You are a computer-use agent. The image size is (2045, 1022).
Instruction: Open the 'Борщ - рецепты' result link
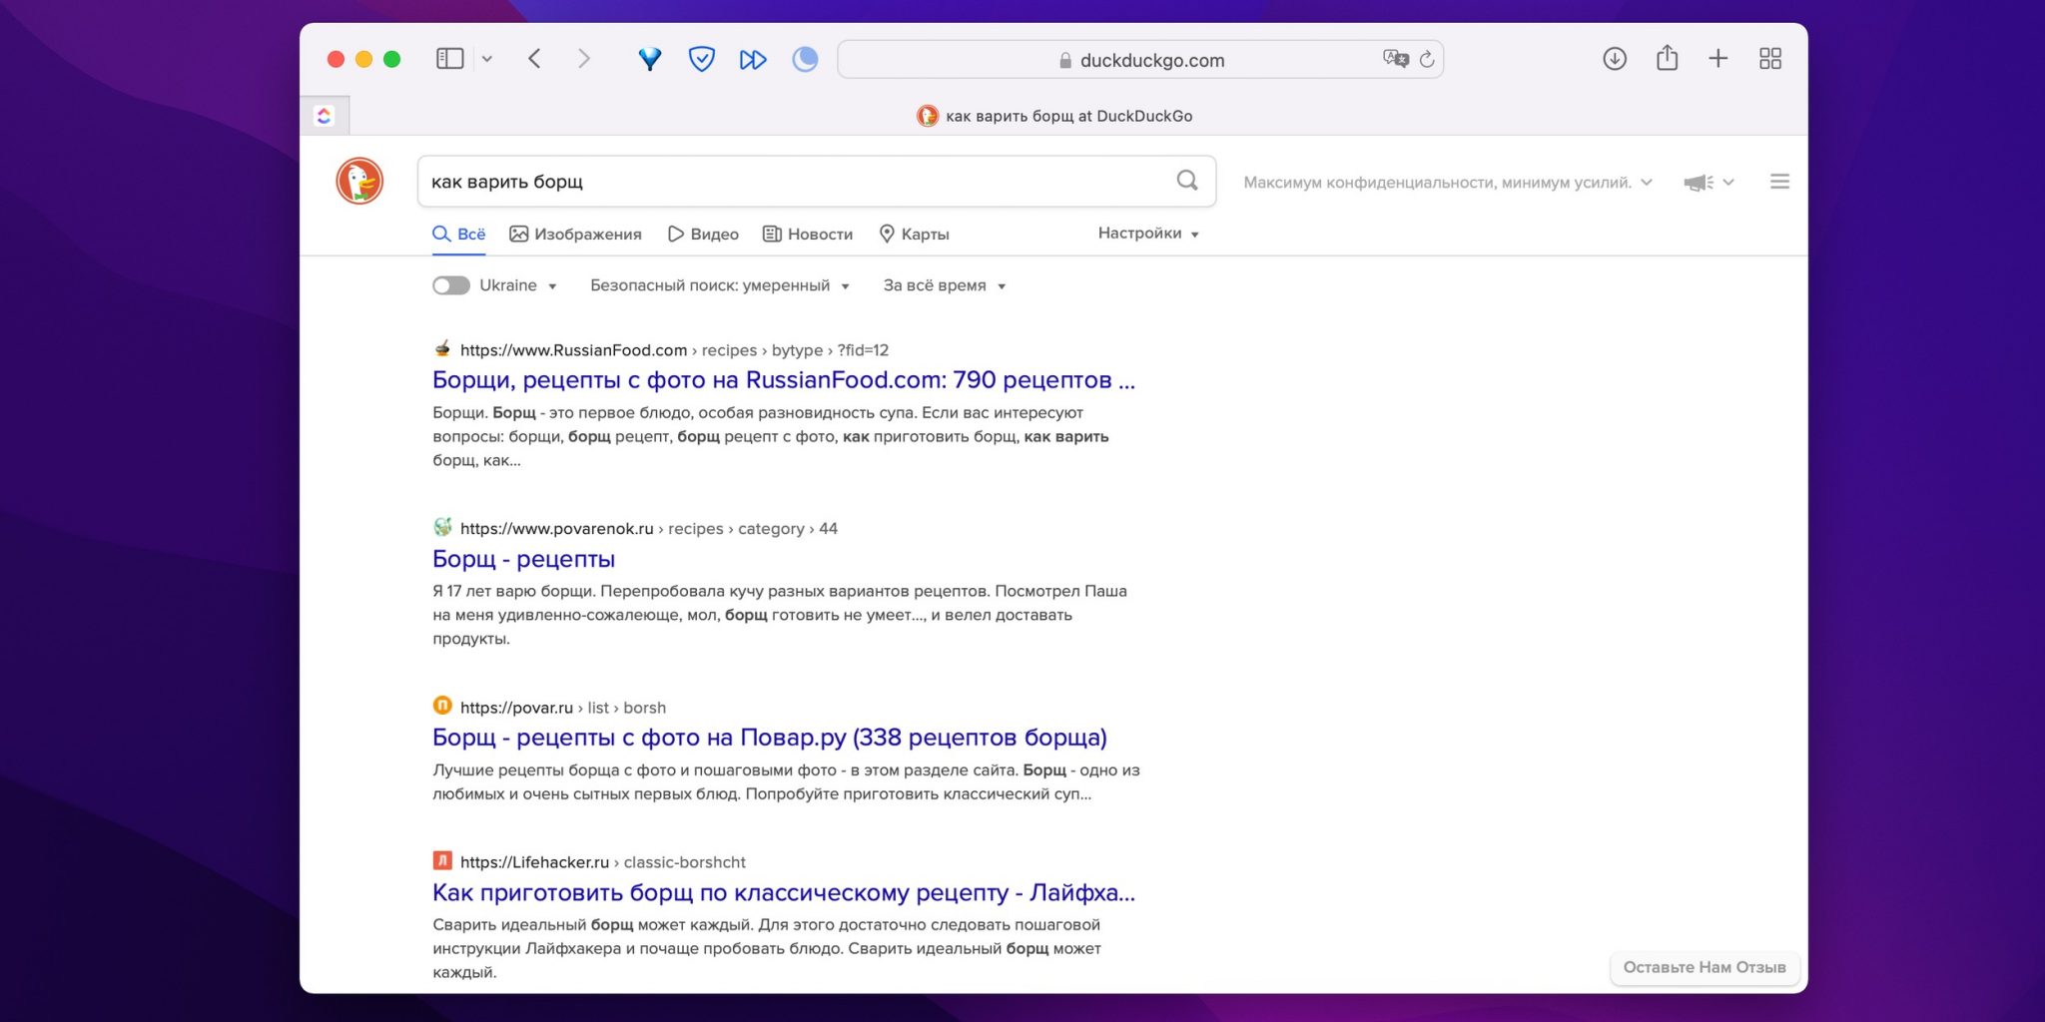point(522,559)
